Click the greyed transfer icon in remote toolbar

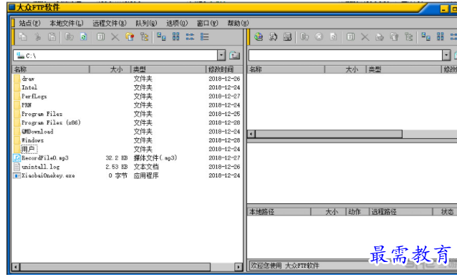point(304,37)
